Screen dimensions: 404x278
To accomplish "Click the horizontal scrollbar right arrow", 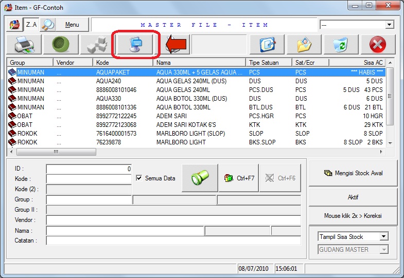I will pos(381,152).
